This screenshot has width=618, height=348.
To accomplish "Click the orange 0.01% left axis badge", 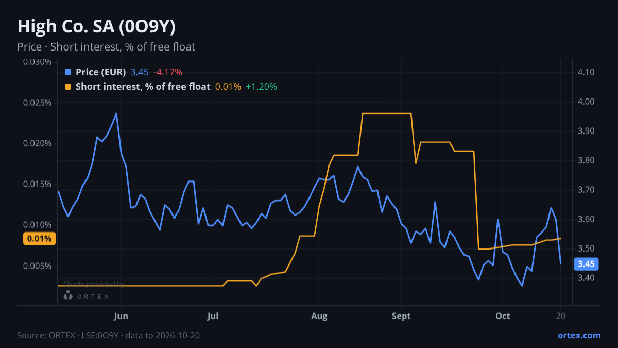I will [40, 239].
